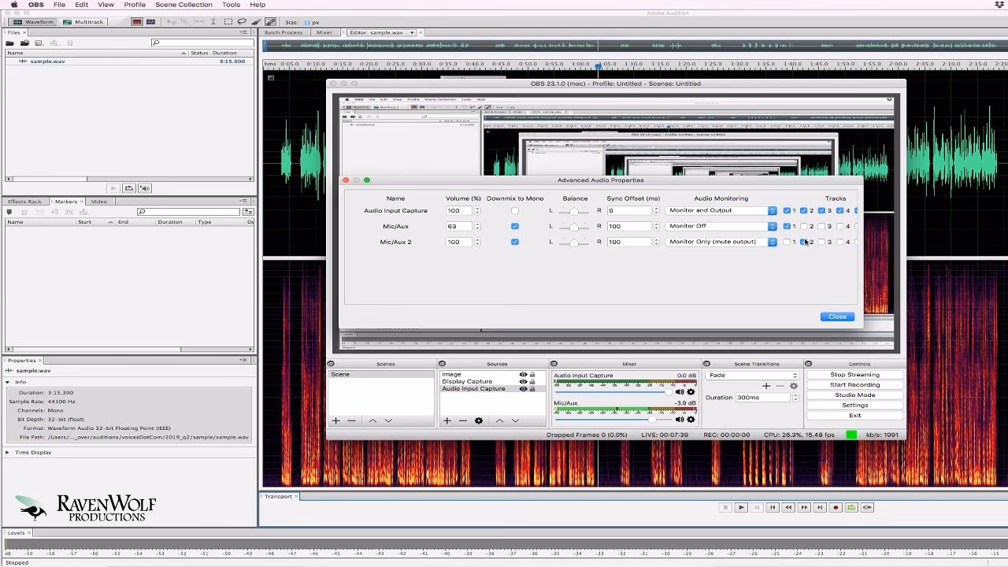Open the Fade scene transition dropdown
Viewport: 1008px width, 567px height.
753,376
